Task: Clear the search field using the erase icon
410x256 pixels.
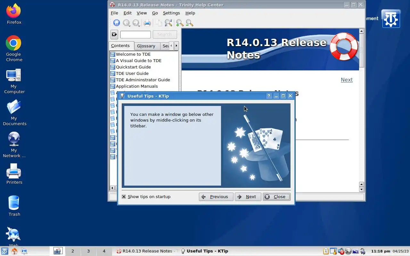Action: coord(114,35)
